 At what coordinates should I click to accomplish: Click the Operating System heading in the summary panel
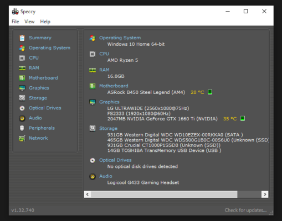[120, 38]
